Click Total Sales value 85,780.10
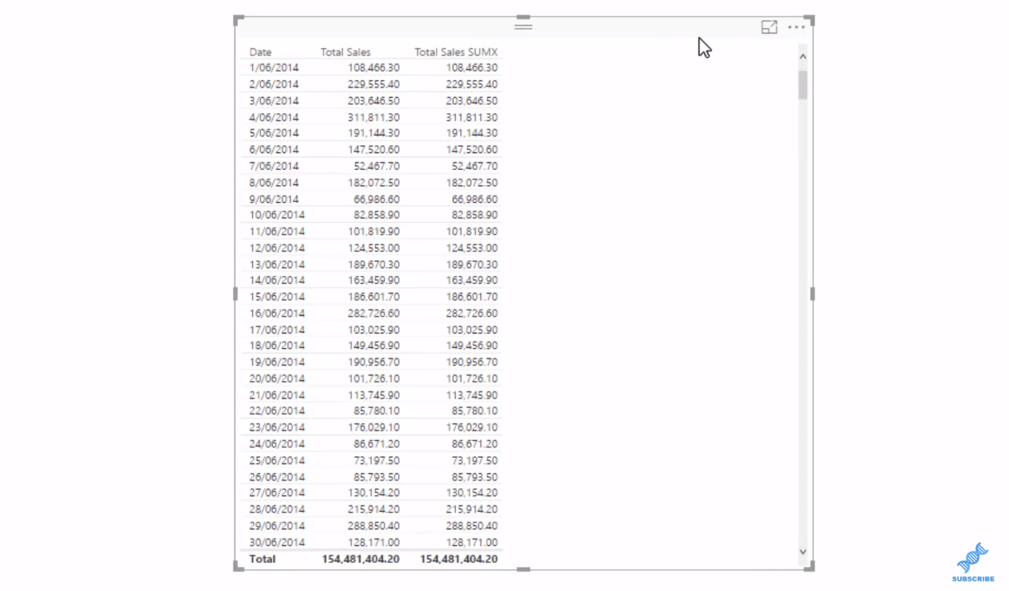 click(x=376, y=411)
